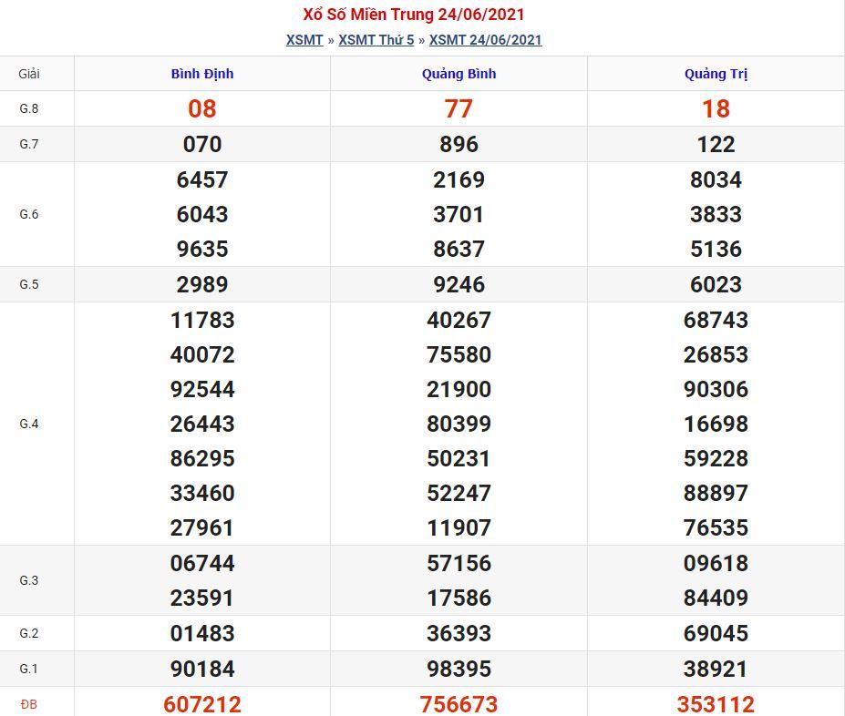Click the G.4 number 59228
845x716 pixels.
716,458
